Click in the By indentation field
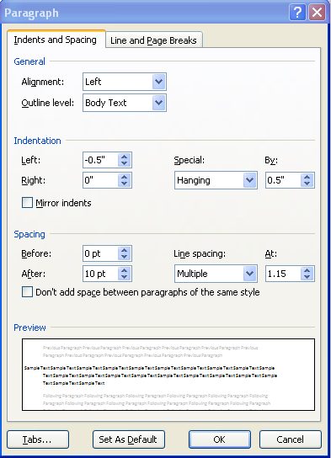This screenshot has width=331, height=458. [283, 180]
